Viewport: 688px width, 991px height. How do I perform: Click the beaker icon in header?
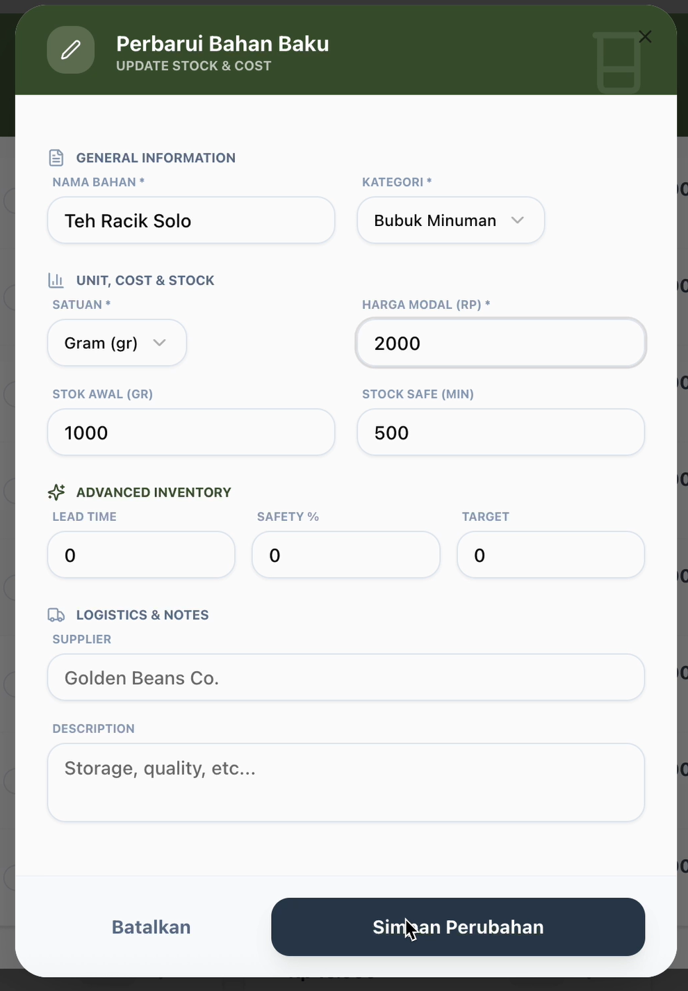pyautogui.click(x=617, y=63)
